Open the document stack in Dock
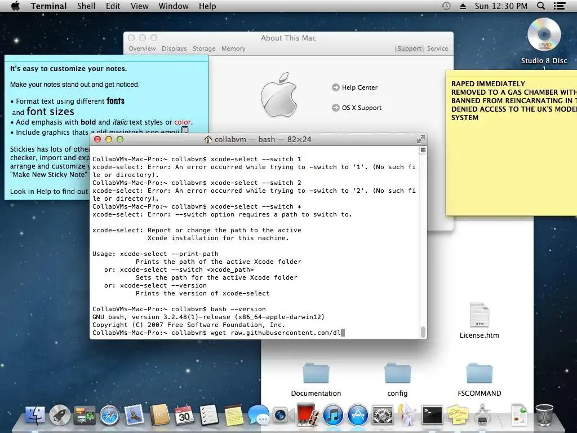 (x=519, y=416)
